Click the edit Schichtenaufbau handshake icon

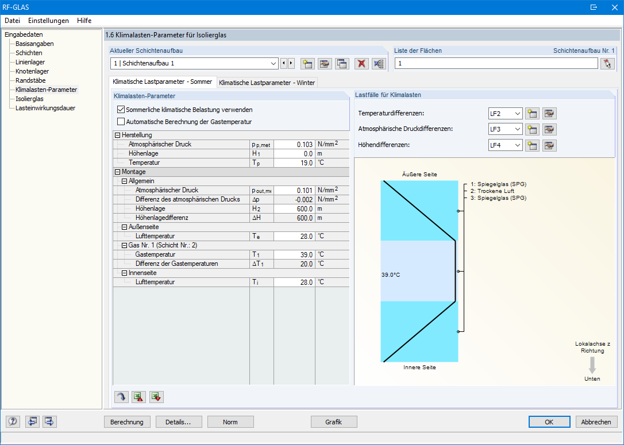coord(325,64)
